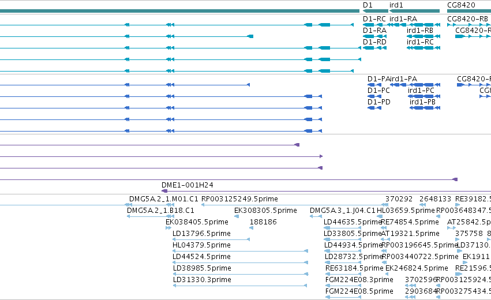The height and width of the screenshot is (300, 491).
Task: Click the D1-PC protein label
Action: pyautogui.click(x=378, y=91)
